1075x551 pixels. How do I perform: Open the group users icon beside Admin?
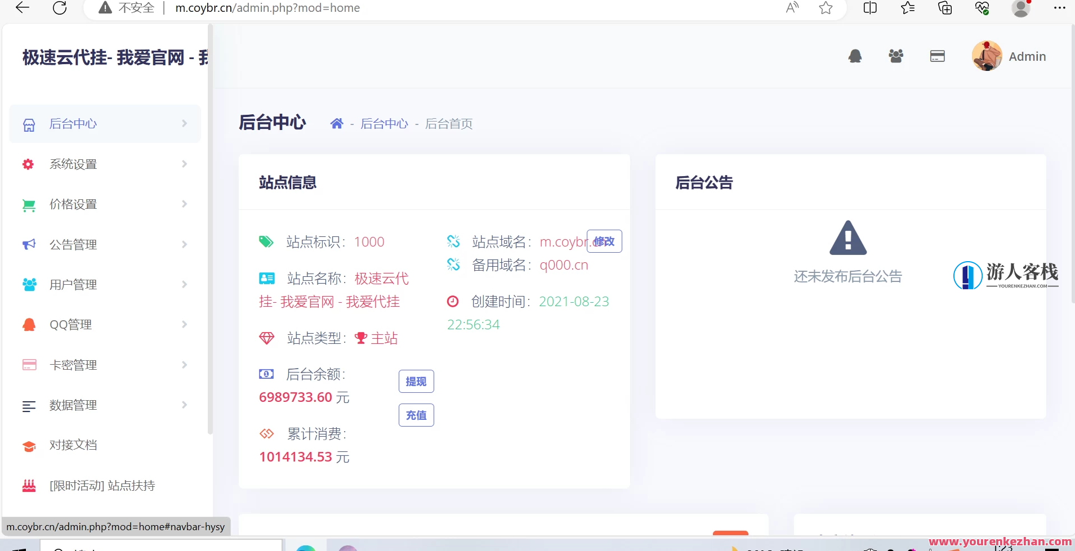(x=895, y=56)
